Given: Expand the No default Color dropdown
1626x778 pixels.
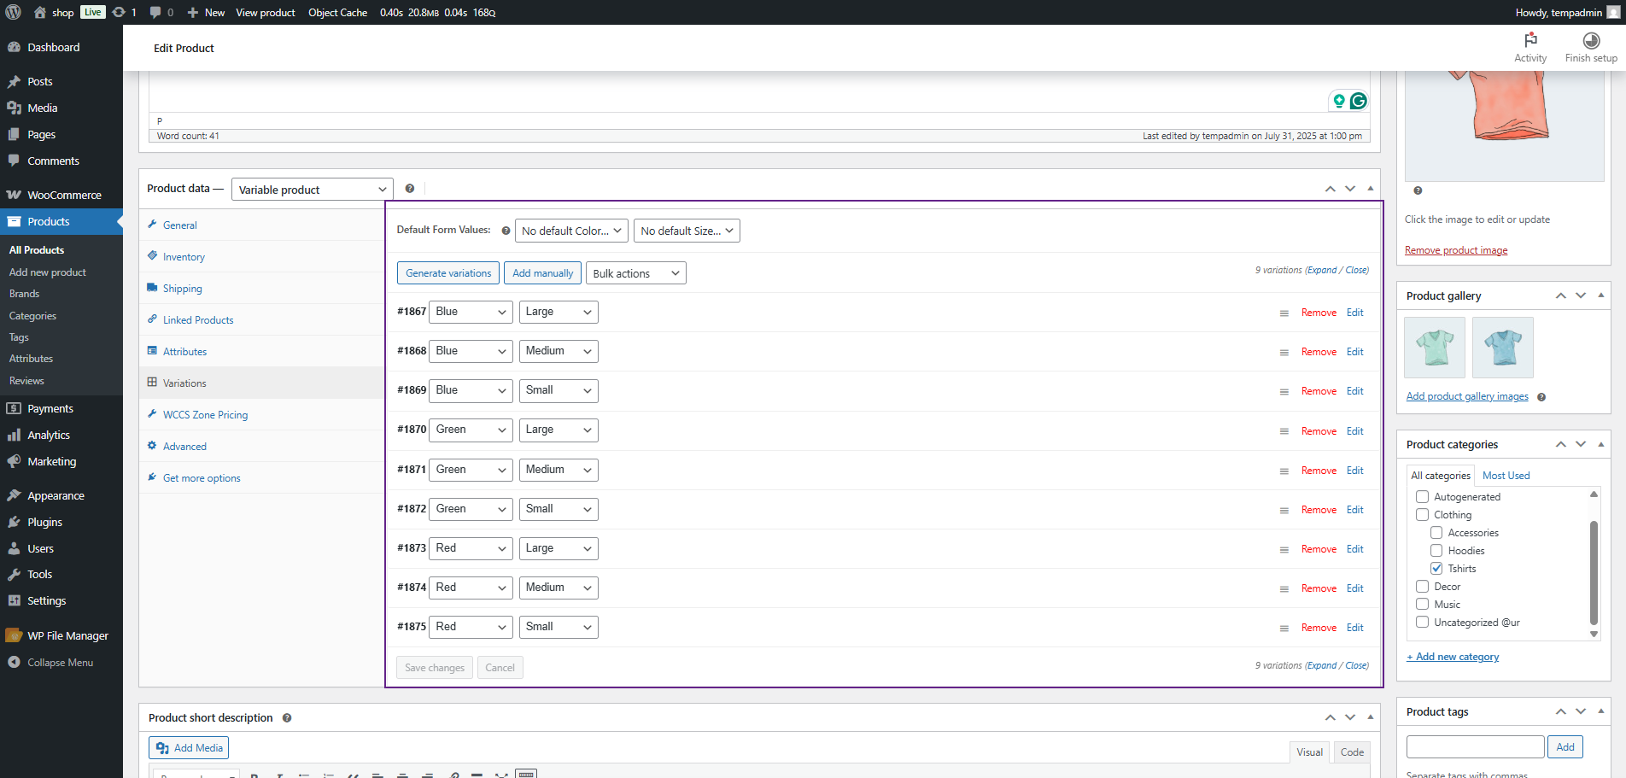Looking at the screenshot, I should click(x=571, y=231).
